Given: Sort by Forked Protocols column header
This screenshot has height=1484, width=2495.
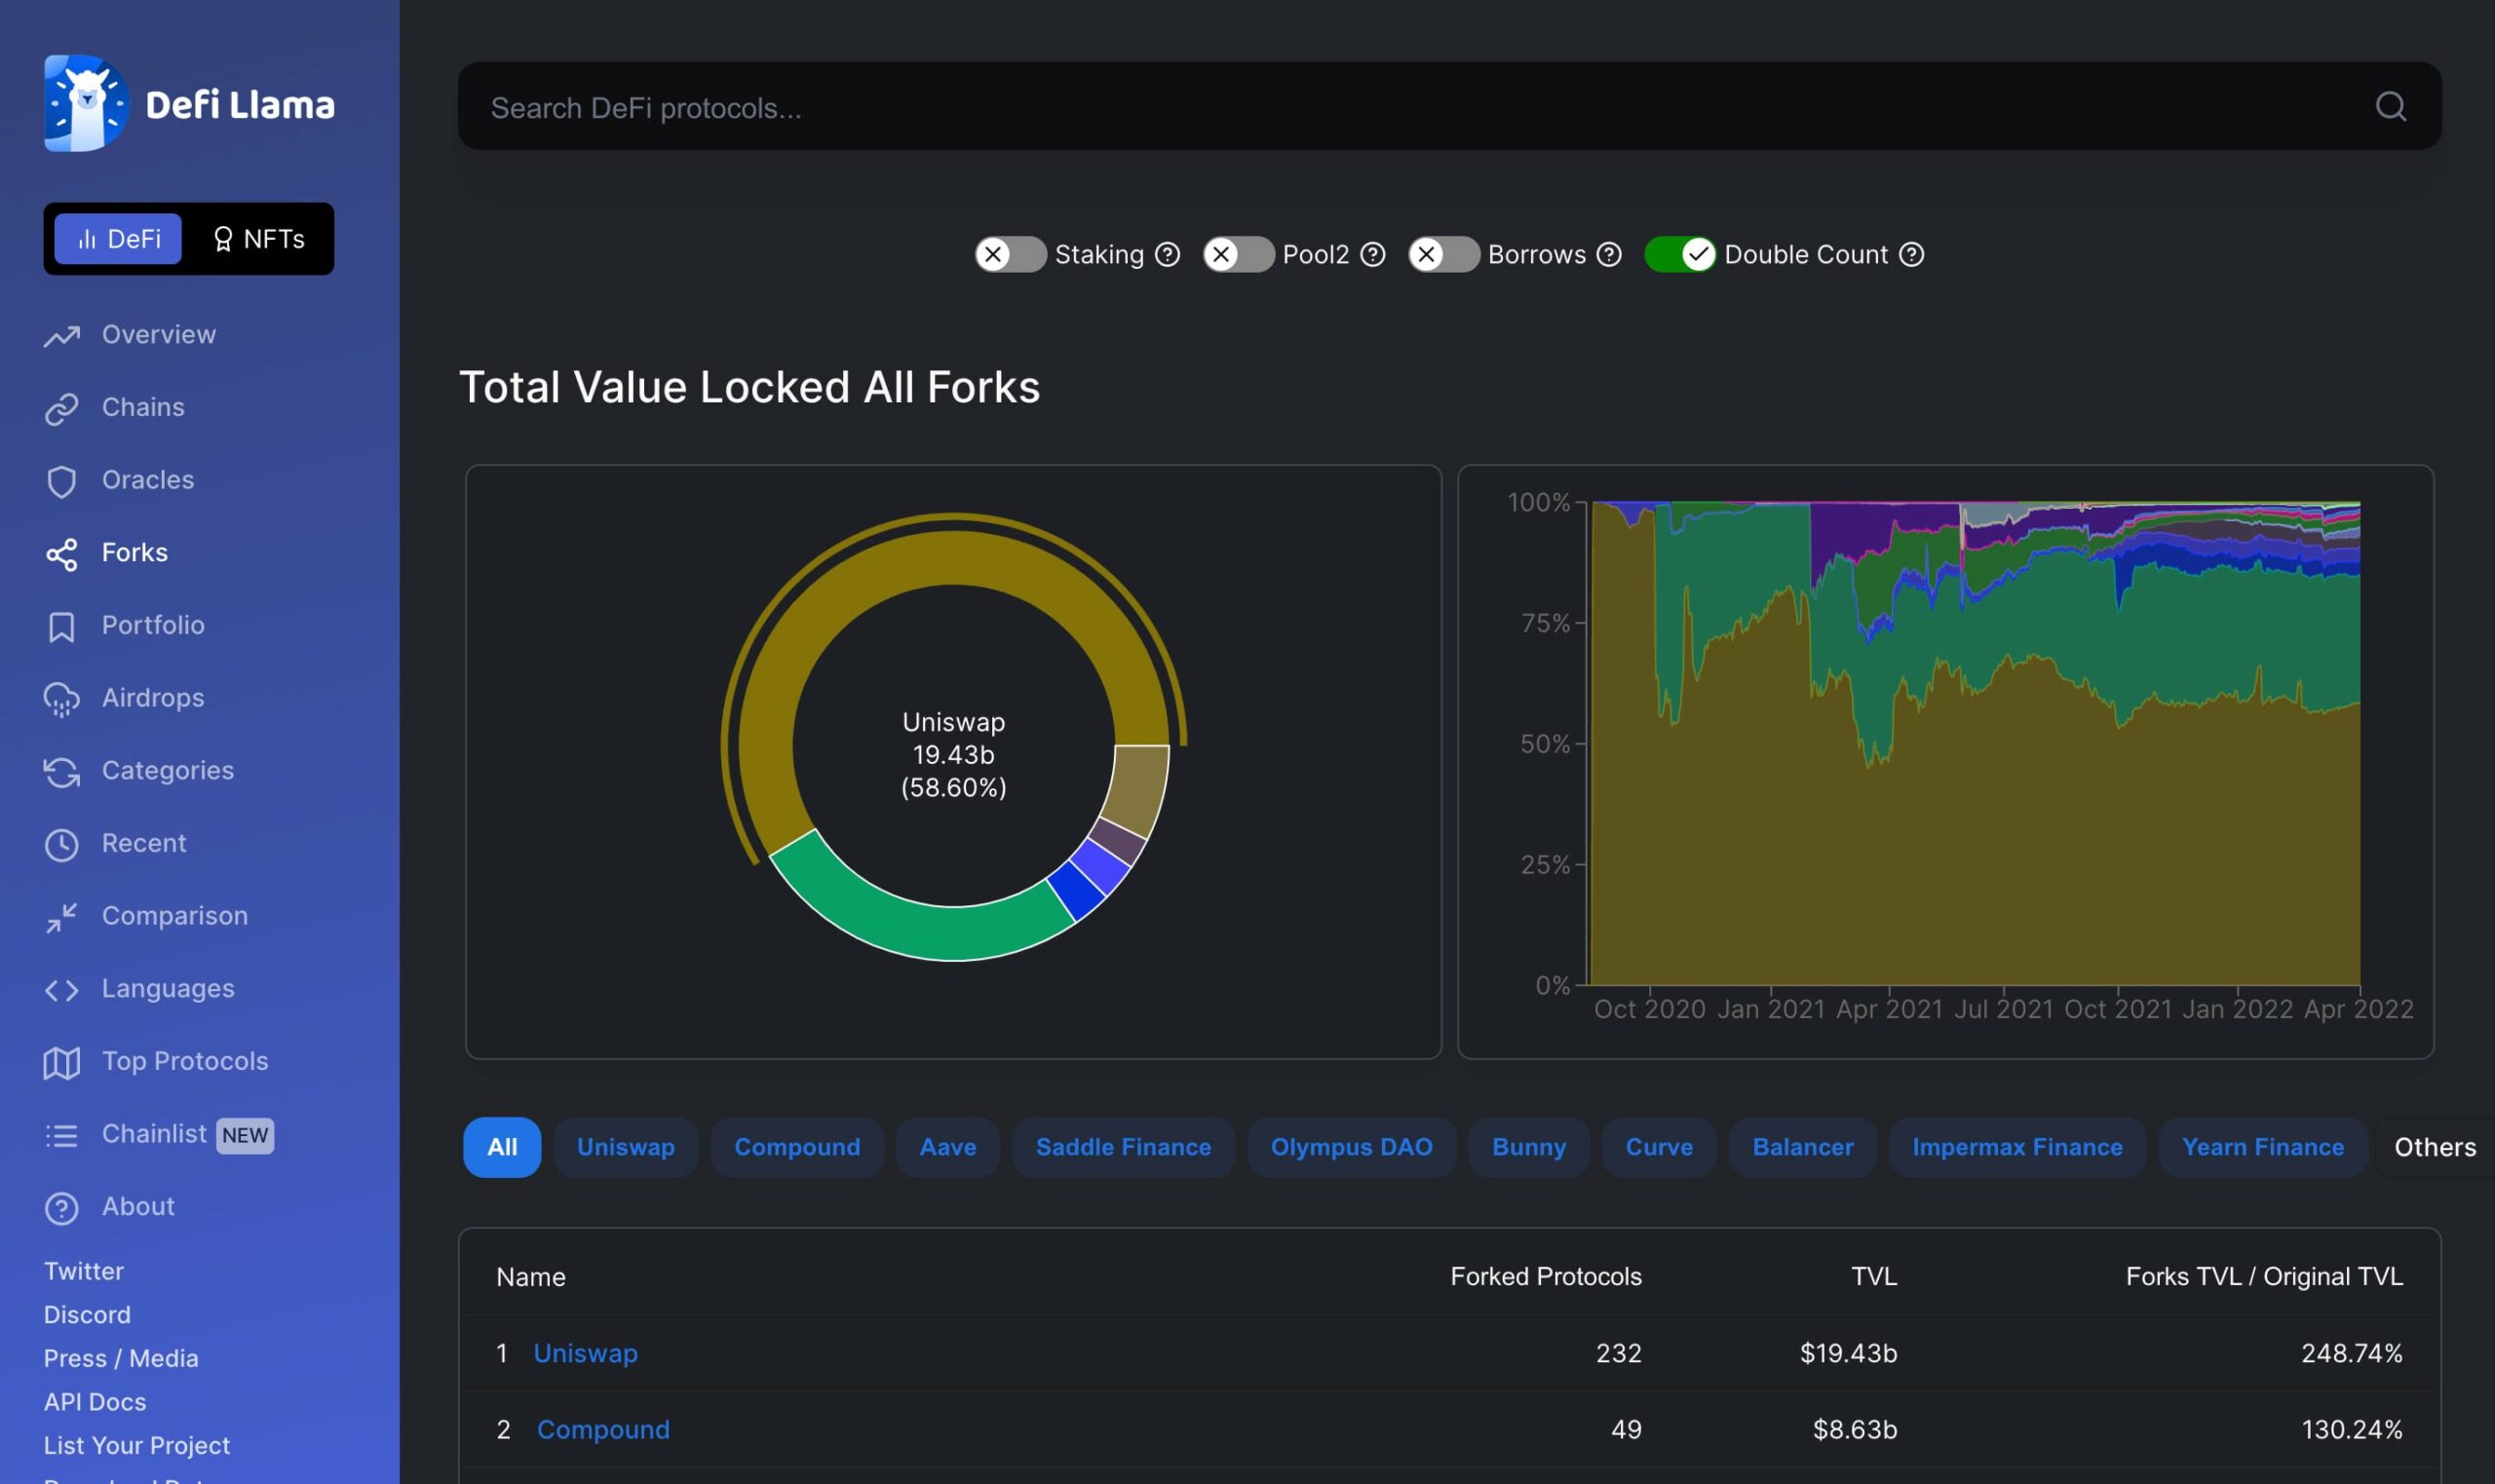Looking at the screenshot, I should (x=1545, y=1276).
